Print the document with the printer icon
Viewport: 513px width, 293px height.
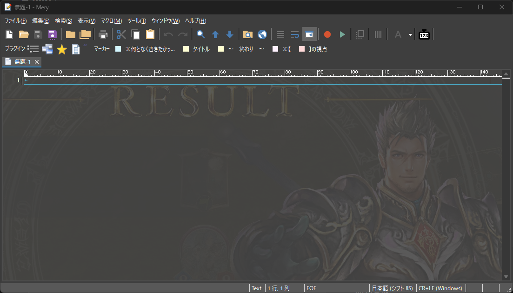click(103, 34)
